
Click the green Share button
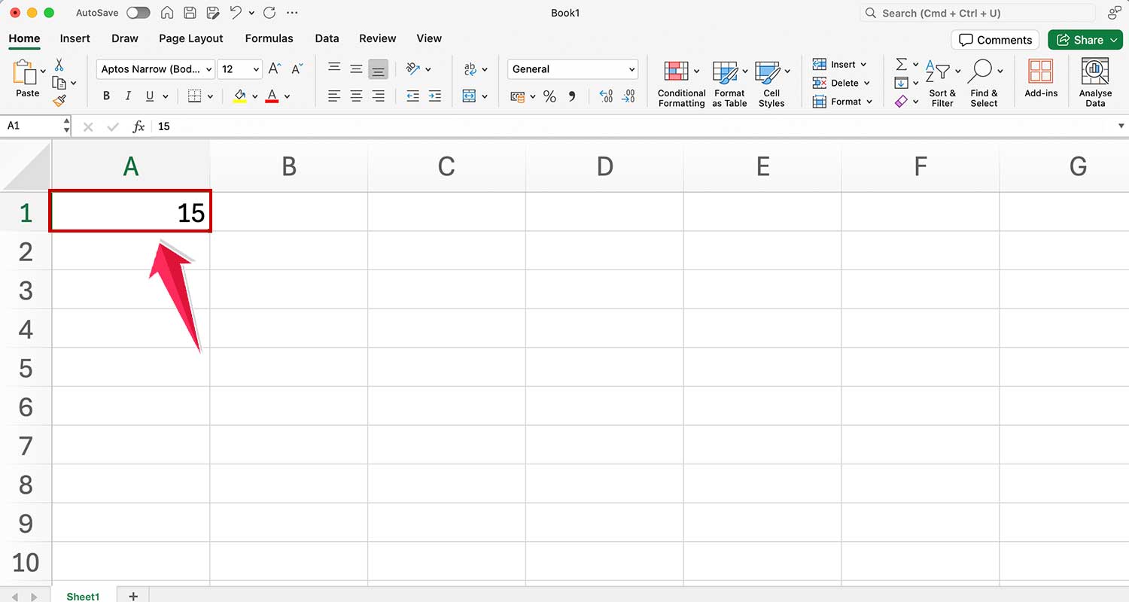(1085, 39)
